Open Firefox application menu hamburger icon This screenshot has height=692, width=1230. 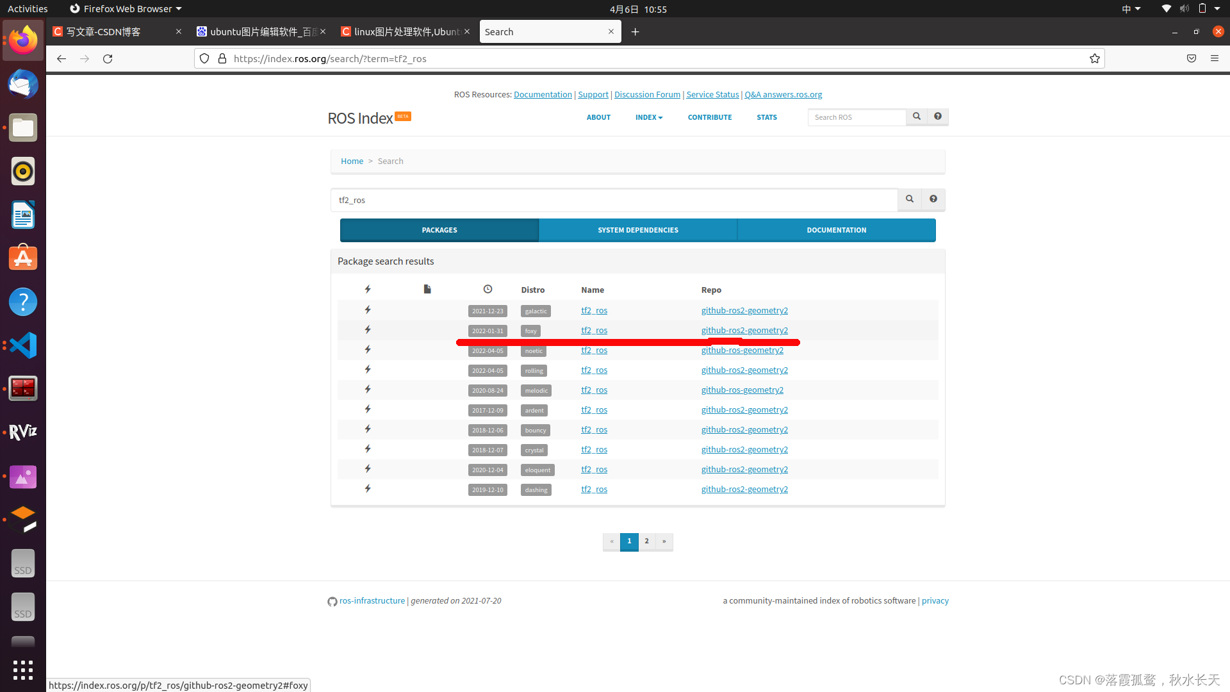1215,58
